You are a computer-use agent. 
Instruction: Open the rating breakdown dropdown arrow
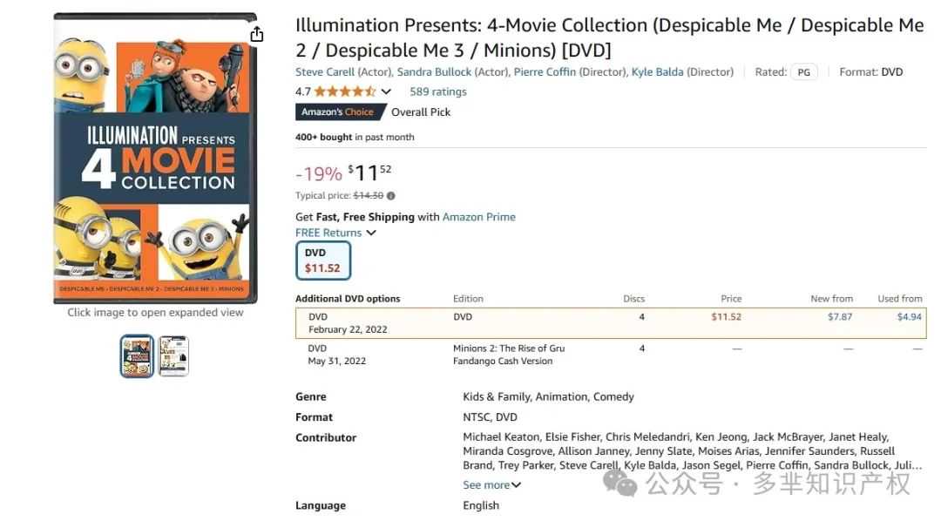387,91
